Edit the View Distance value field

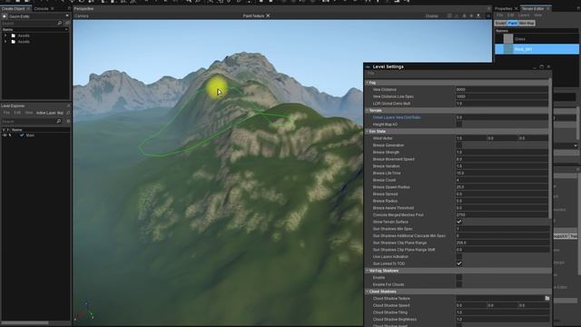tap(502, 89)
